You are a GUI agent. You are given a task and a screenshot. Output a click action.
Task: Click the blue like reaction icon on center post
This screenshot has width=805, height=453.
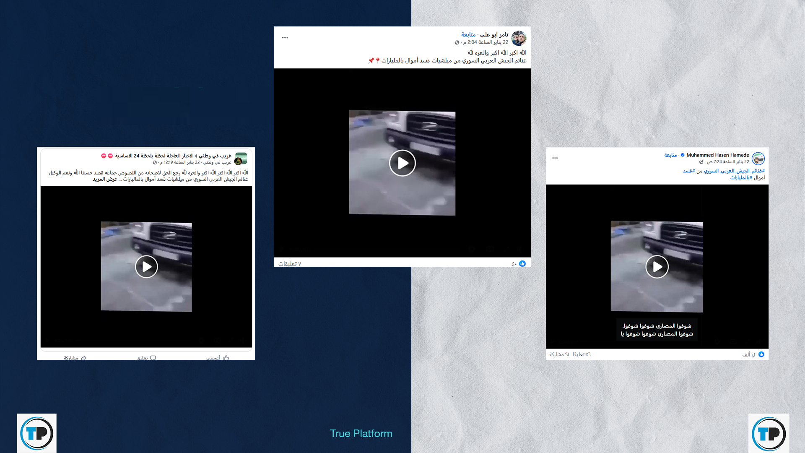[522, 263]
